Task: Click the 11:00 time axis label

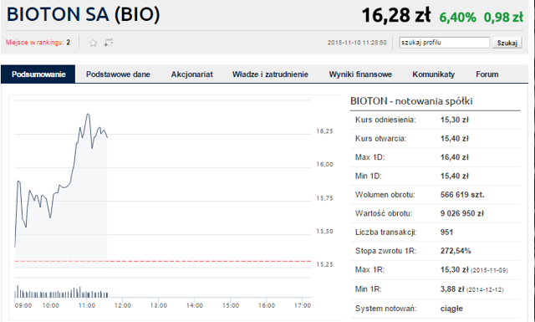Action: [x=87, y=305]
